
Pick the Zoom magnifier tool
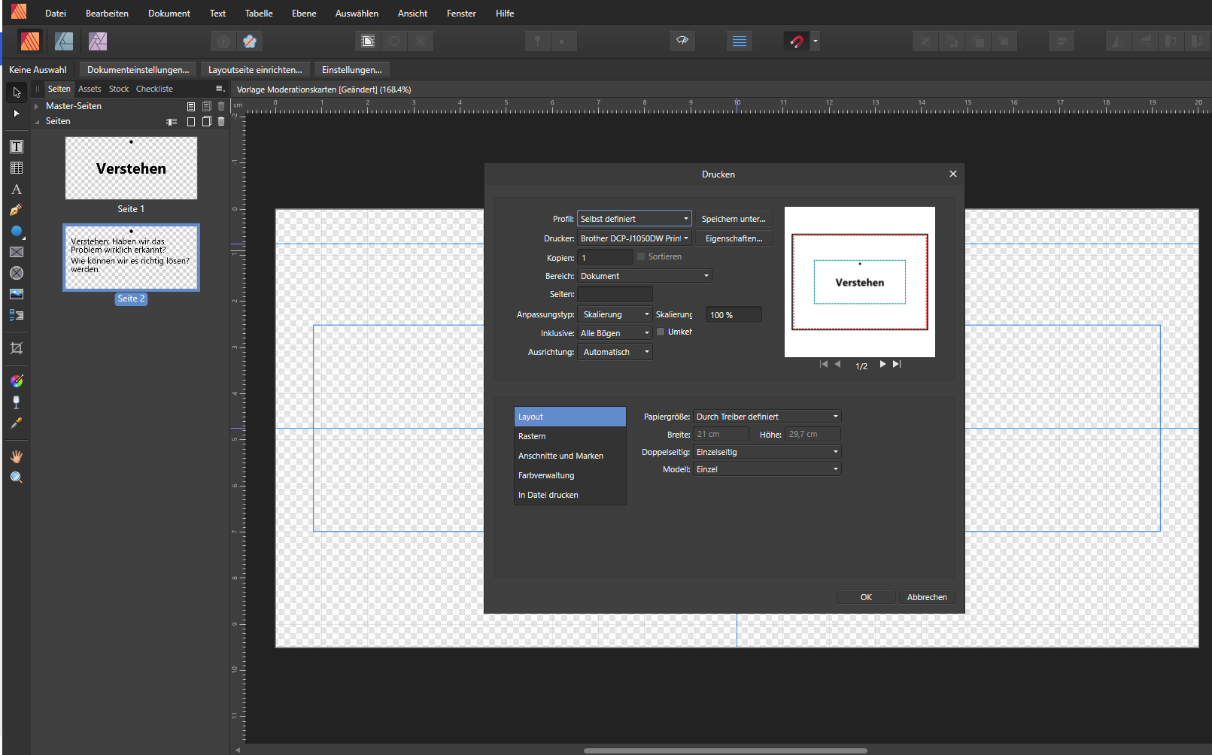(17, 478)
